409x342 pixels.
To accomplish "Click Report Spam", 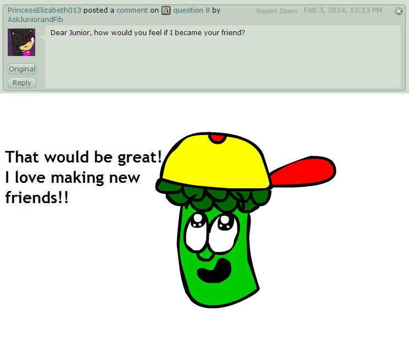I will point(277,11).
